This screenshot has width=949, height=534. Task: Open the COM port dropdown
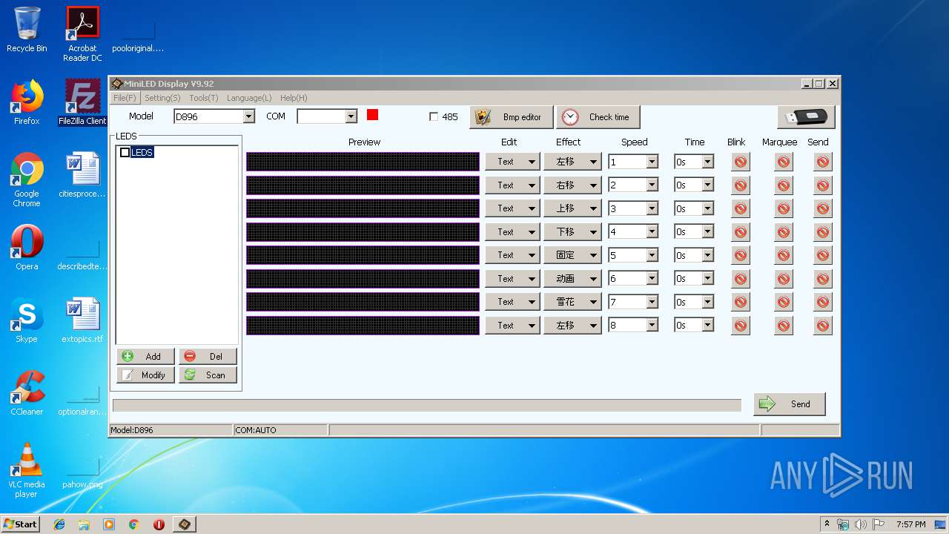[351, 116]
